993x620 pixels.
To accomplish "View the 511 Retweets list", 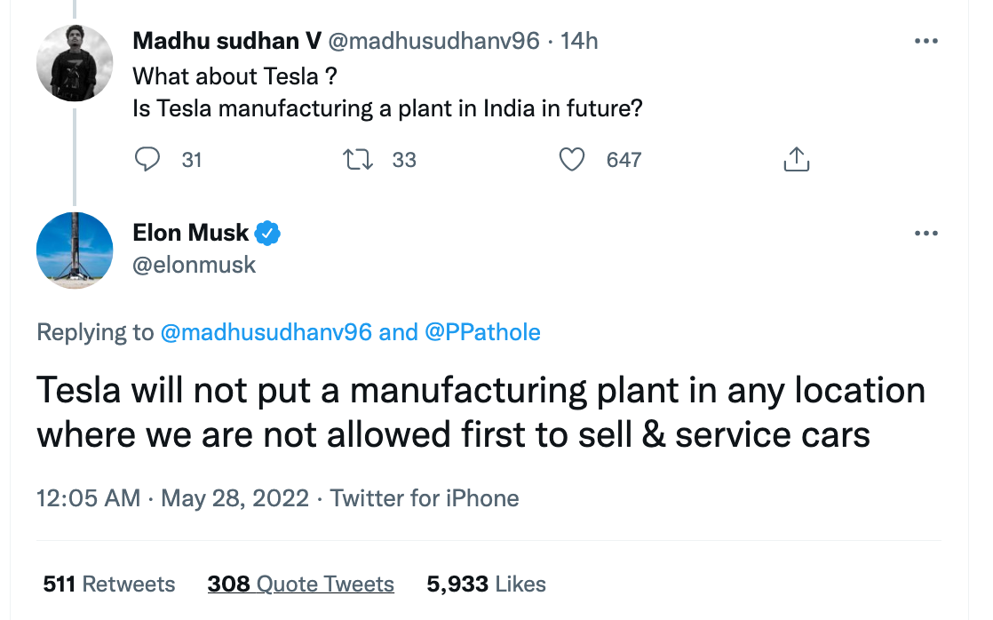I will pyautogui.click(x=109, y=584).
